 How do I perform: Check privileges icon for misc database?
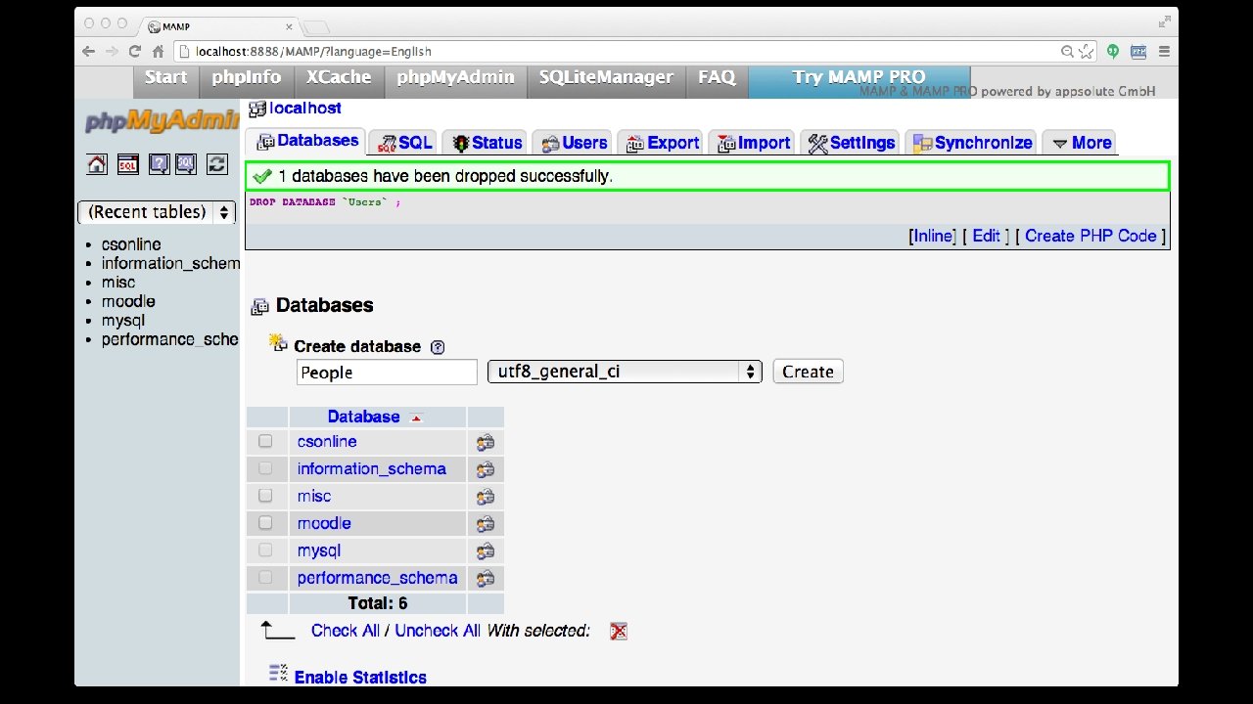(x=486, y=497)
